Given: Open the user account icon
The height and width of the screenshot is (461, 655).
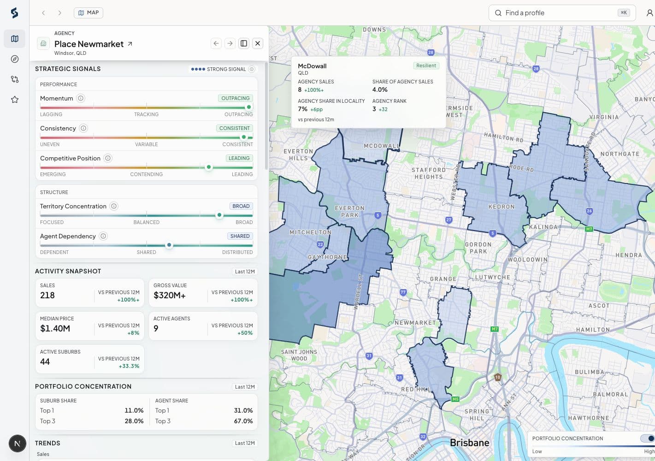Looking at the screenshot, I should tap(649, 13).
